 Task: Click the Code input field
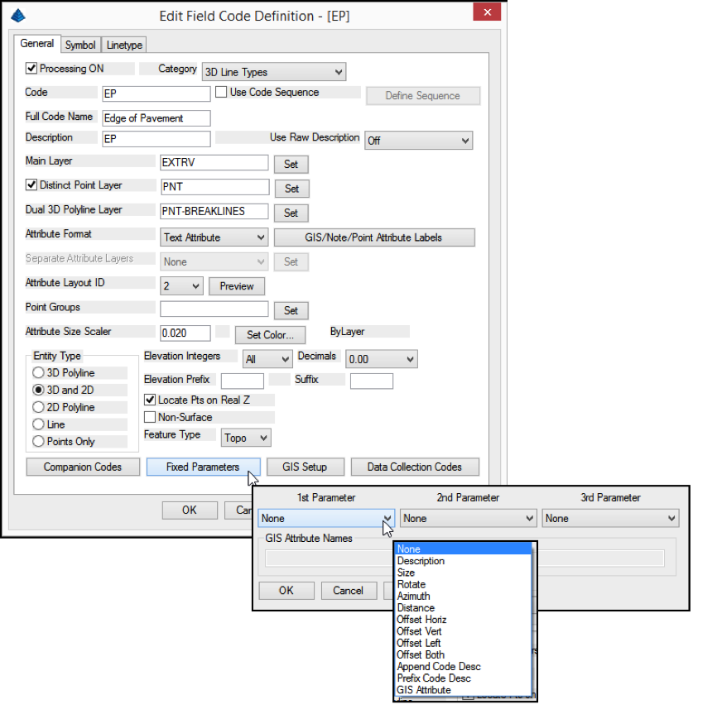(x=156, y=93)
